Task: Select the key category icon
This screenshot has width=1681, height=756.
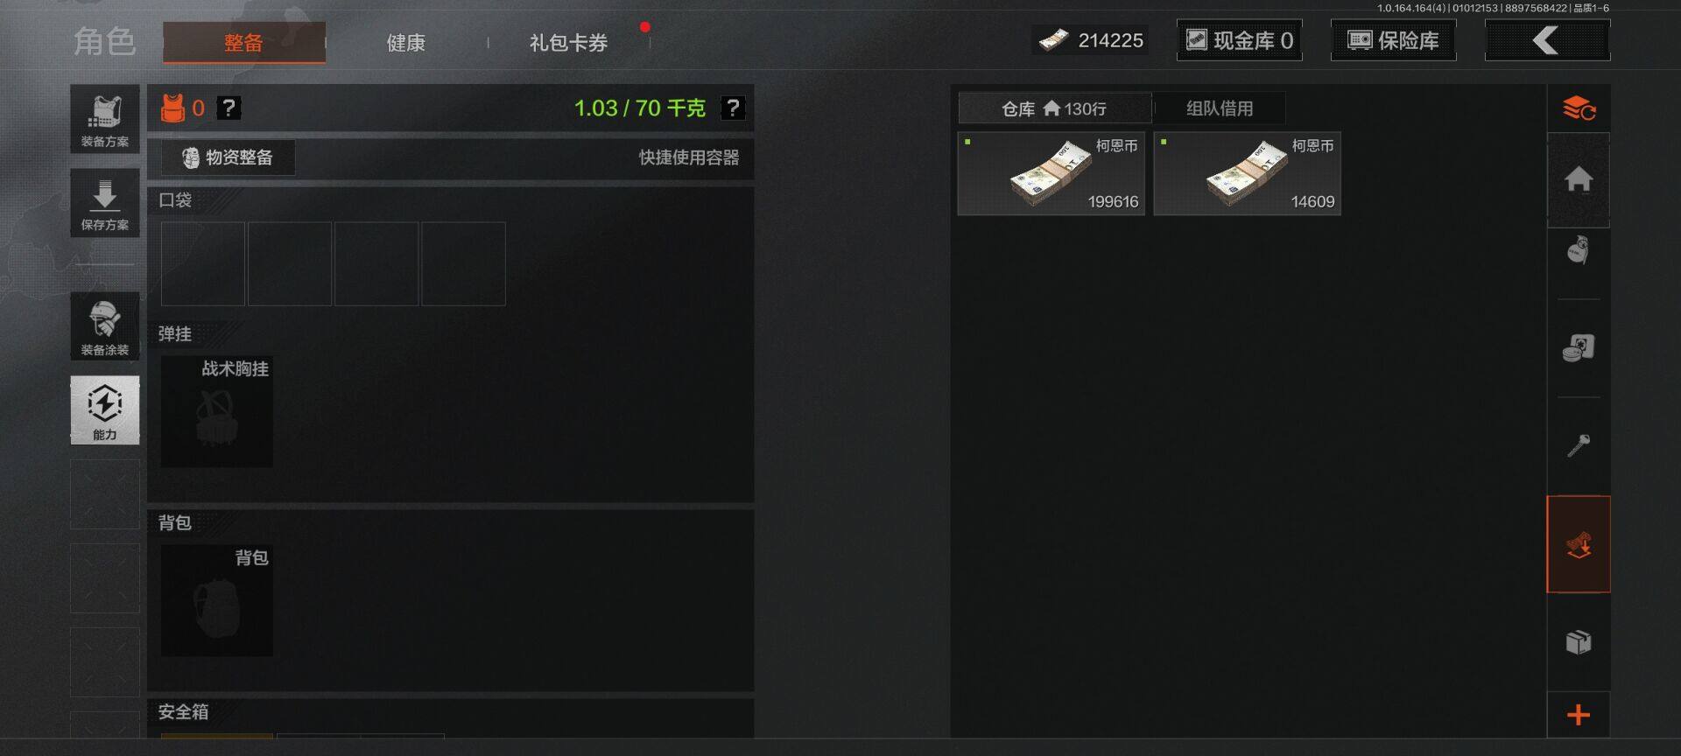Action: 1579,446
